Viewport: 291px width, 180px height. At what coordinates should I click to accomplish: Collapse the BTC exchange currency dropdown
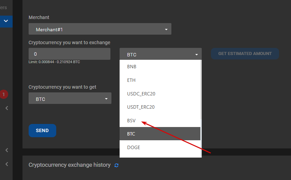tap(160, 54)
